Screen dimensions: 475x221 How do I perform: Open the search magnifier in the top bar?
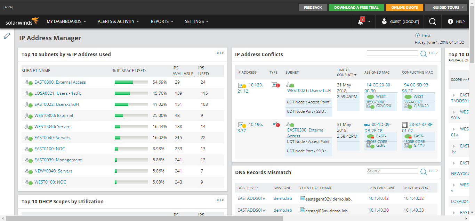point(432,21)
